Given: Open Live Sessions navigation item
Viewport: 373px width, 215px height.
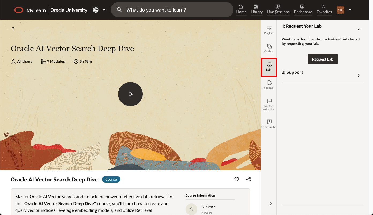Looking at the screenshot, I should coord(278,9).
